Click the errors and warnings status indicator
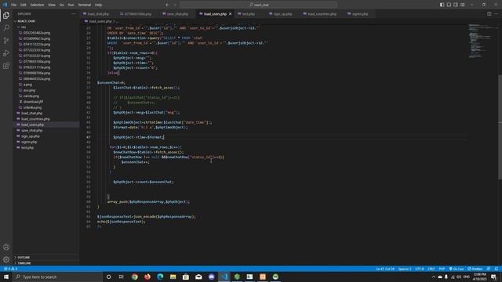The width and height of the screenshot is (502, 282). click(10, 269)
